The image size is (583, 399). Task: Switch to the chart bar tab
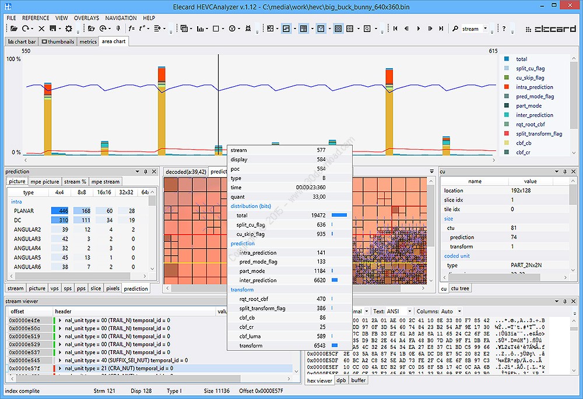pyautogui.click(x=22, y=41)
